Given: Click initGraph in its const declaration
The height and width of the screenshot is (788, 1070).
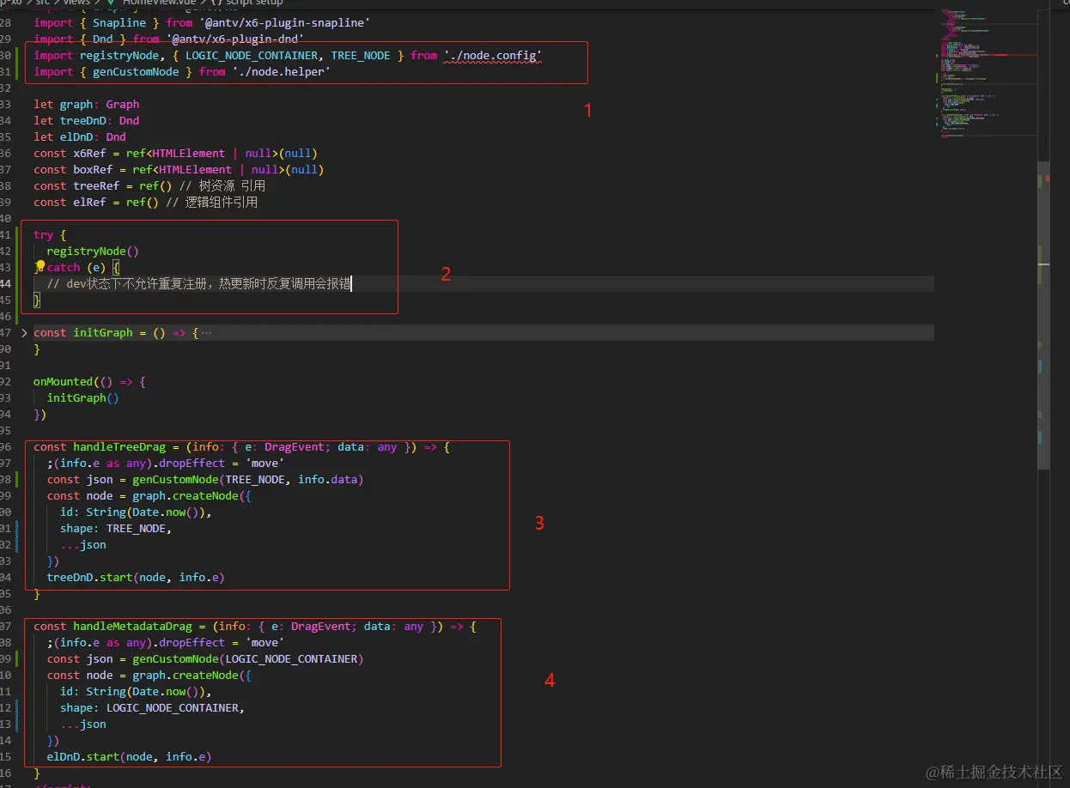Looking at the screenshot, I should 103,332.
